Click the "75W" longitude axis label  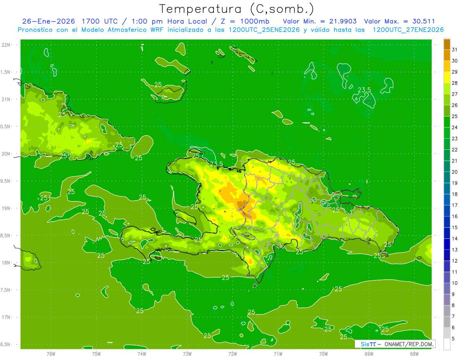point(96,354)
